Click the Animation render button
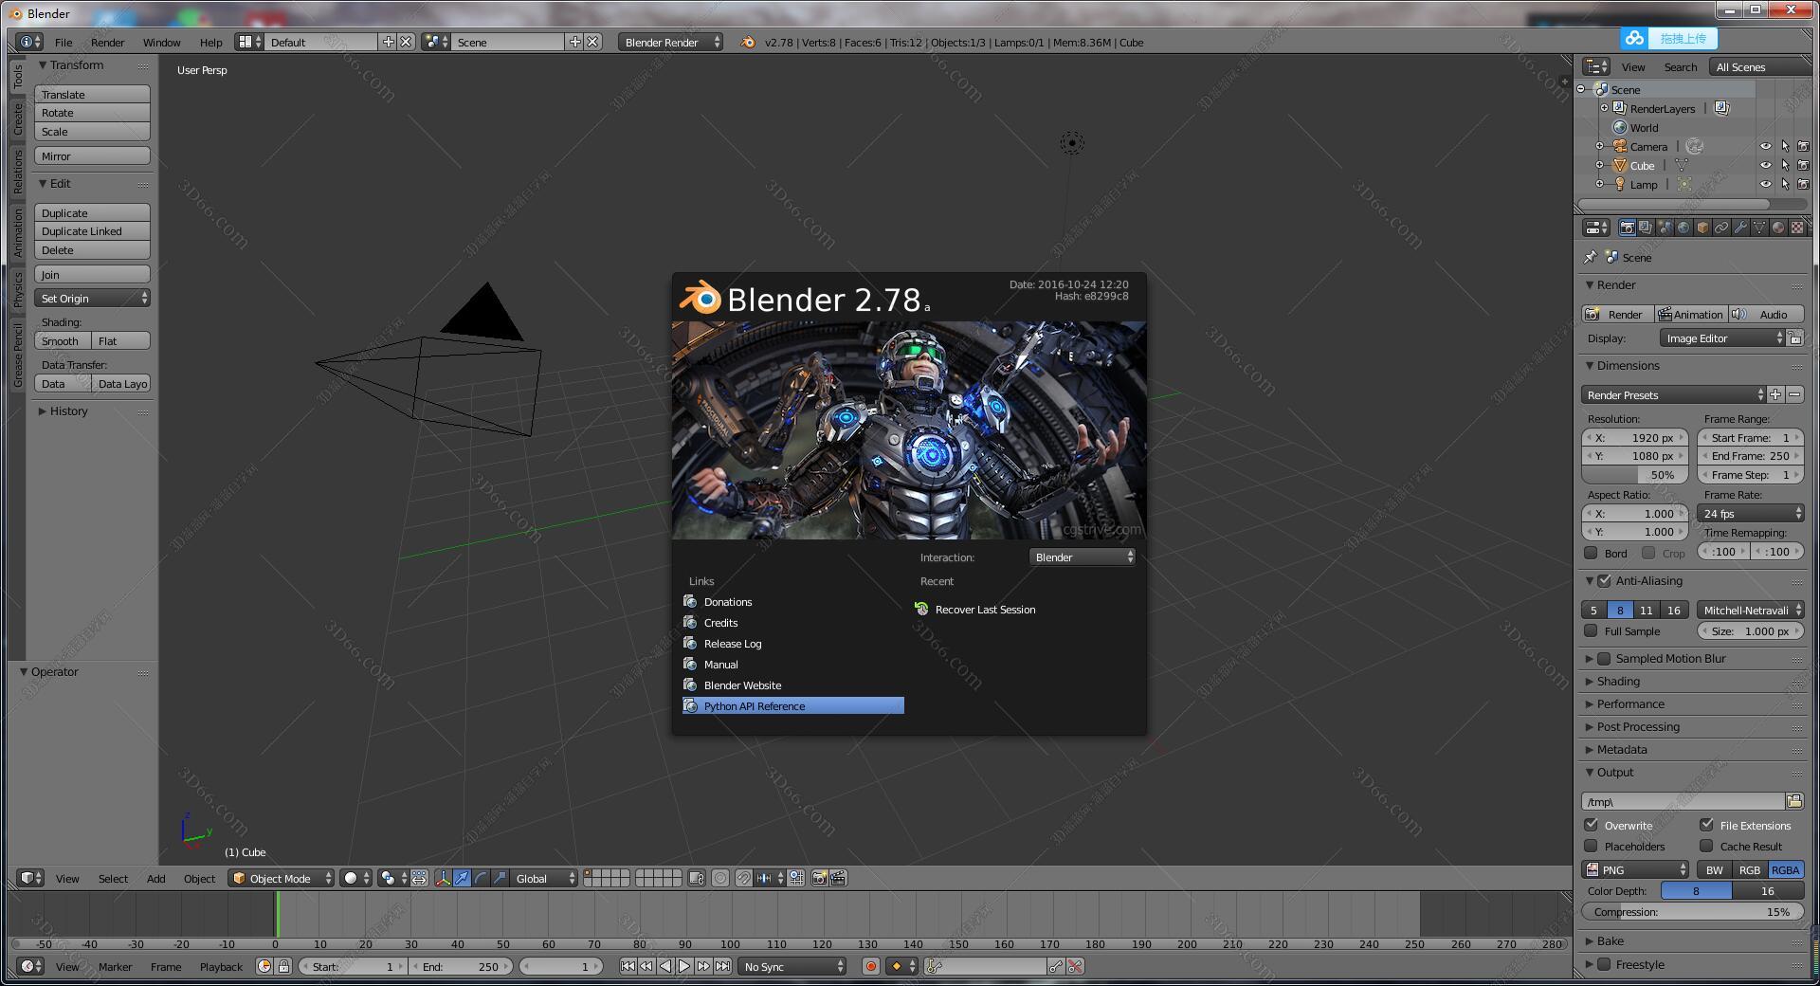This screenshot has width=1820, height=986. point(1690,315)
